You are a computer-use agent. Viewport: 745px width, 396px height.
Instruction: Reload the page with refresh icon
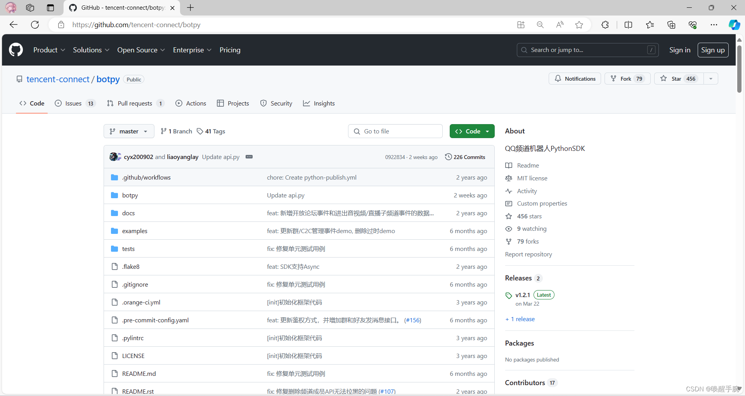[35, 25]
